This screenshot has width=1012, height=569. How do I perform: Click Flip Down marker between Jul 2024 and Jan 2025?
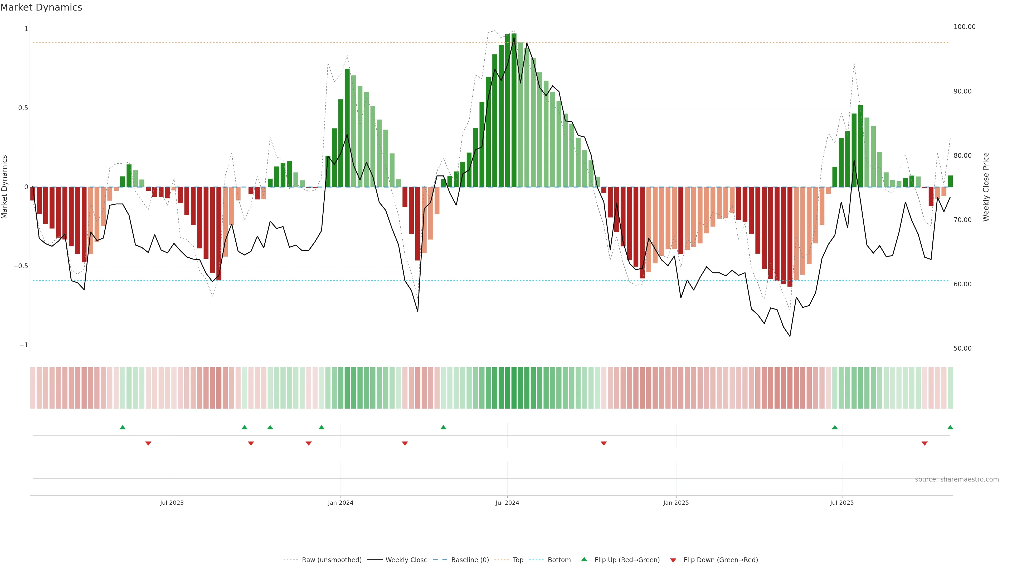[604, 443]
